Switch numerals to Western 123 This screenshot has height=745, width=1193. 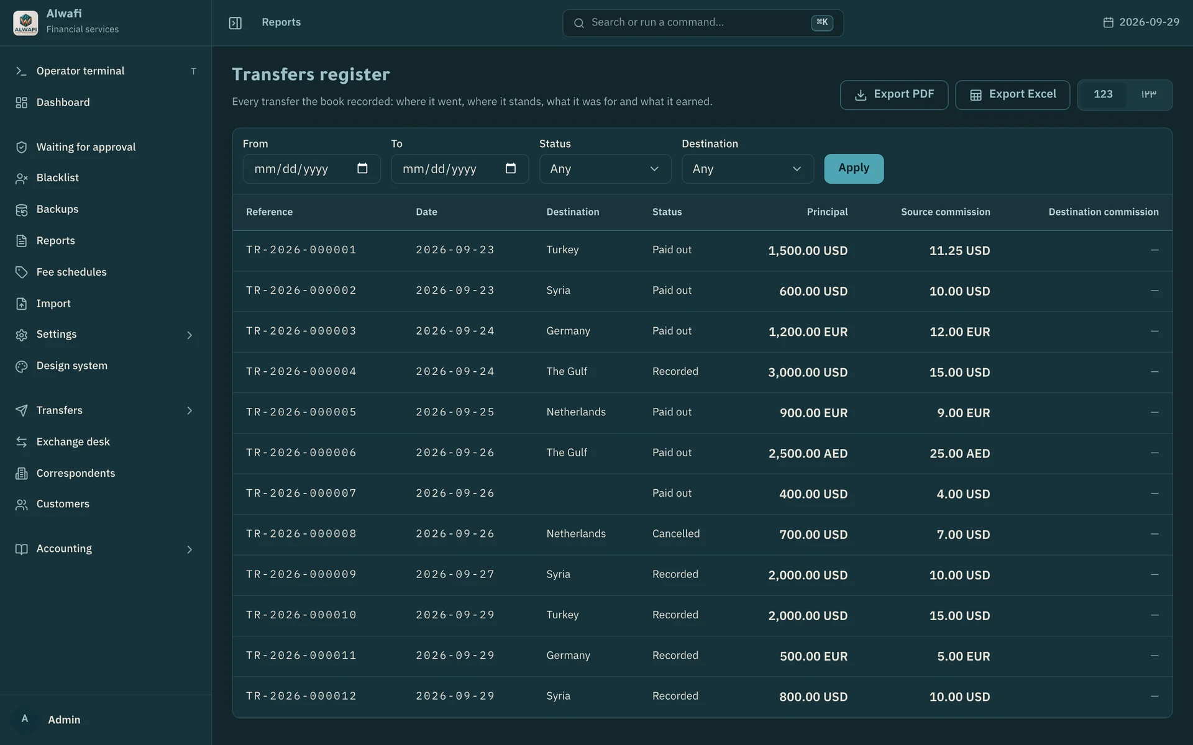click(1103, 94)
